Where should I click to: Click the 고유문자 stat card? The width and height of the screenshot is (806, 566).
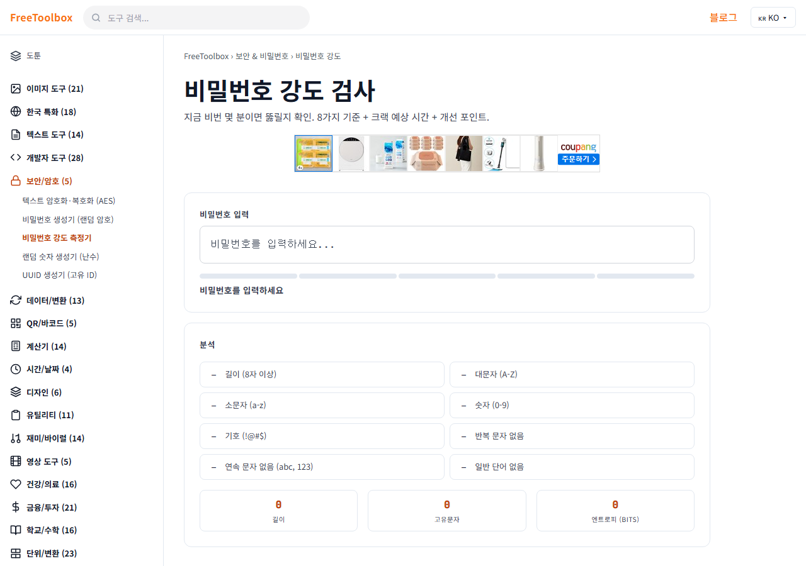point(447,511)
